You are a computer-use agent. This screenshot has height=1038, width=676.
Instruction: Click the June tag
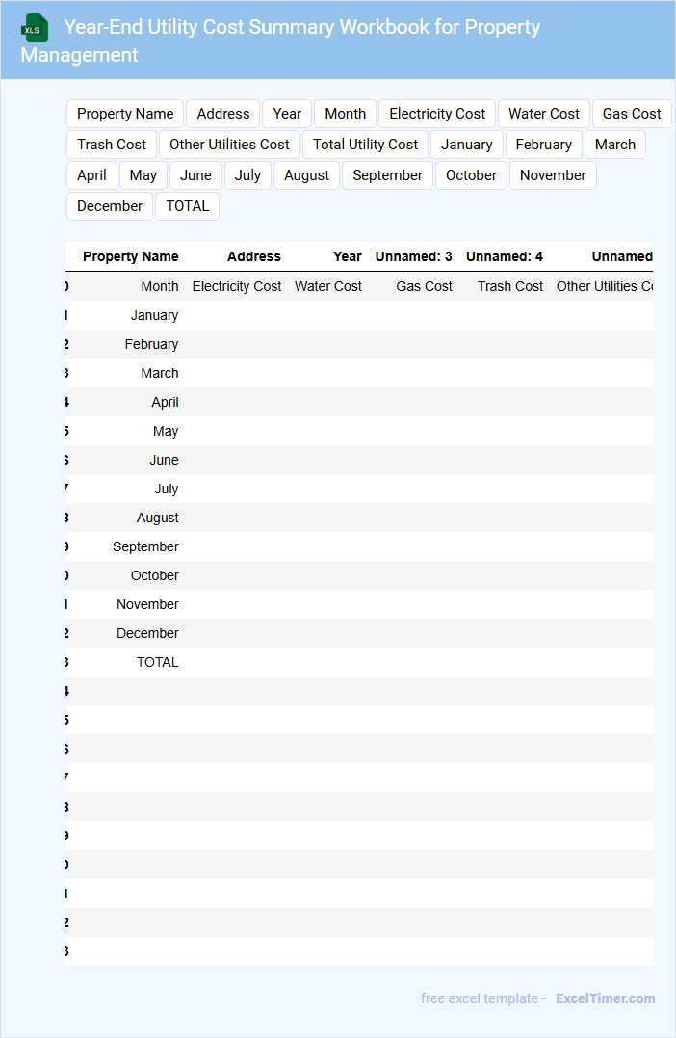(195, 175)
